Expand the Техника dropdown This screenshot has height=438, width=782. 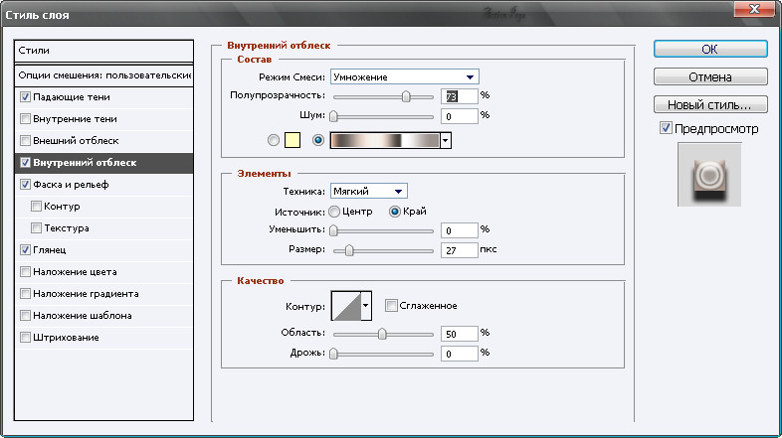(369, 191)
